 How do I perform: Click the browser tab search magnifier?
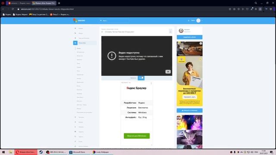point(256,3)
